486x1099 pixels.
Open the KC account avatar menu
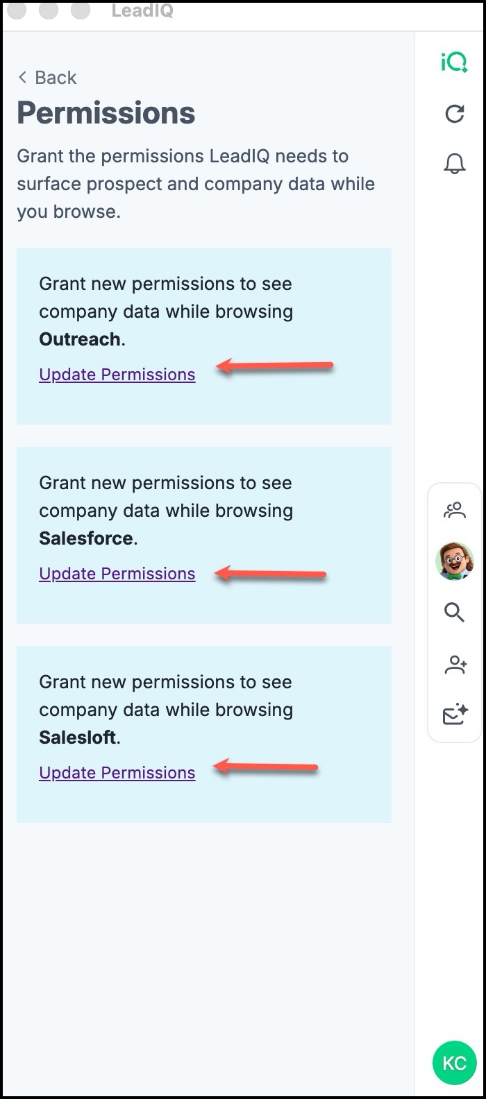pyautogui.click(x=454, y=1063)
